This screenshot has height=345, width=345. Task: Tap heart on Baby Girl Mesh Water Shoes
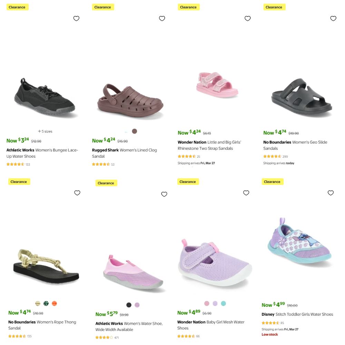pos(246,193)
